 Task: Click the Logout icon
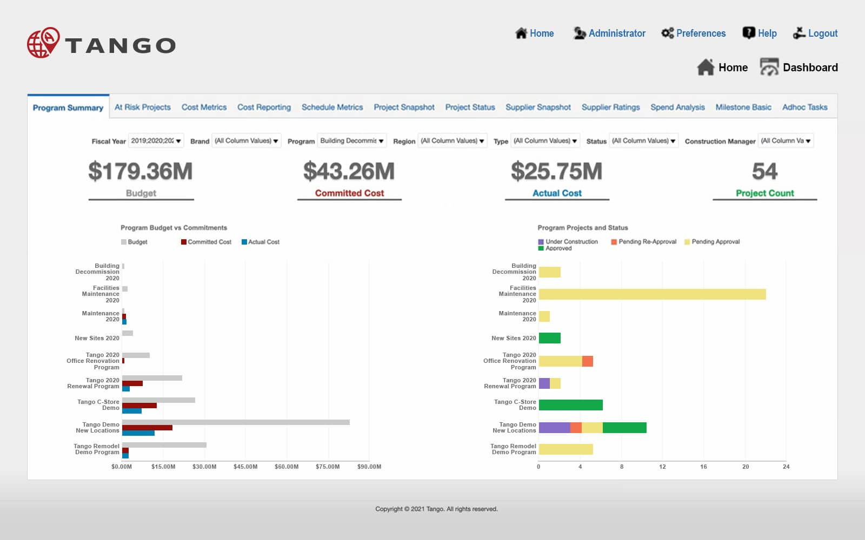click(x=799, y=33)
